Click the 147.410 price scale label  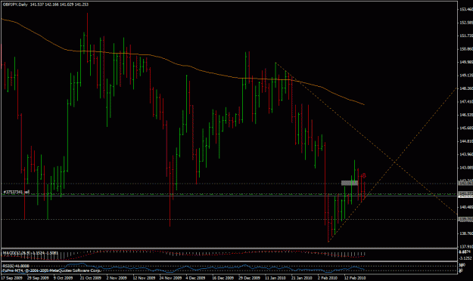[466, 102]
